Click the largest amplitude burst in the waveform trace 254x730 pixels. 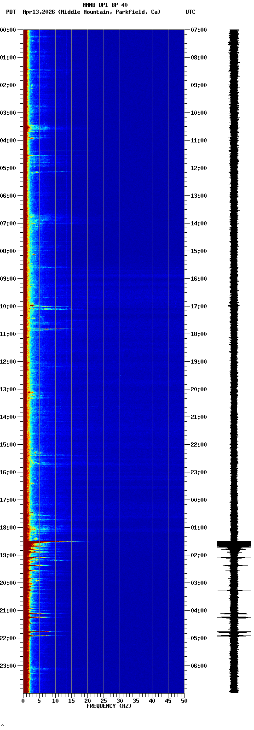[234, 544]
